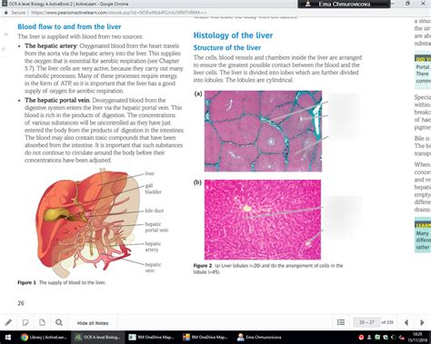Open the Windows Start button

tap(8, 338)
